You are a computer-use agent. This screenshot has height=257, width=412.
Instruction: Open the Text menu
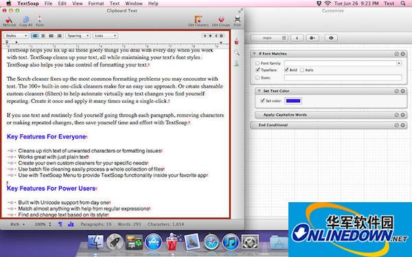click(115, 3)
